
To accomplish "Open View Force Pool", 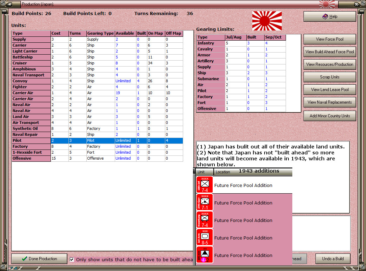I will pos(330,39).
